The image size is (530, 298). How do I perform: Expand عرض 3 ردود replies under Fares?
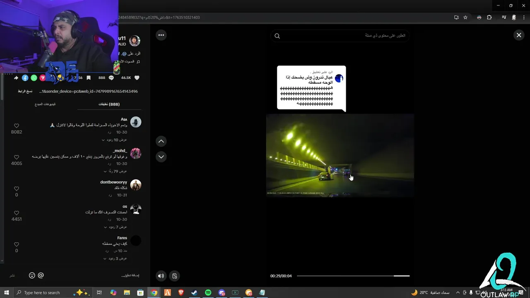(116, 258)
